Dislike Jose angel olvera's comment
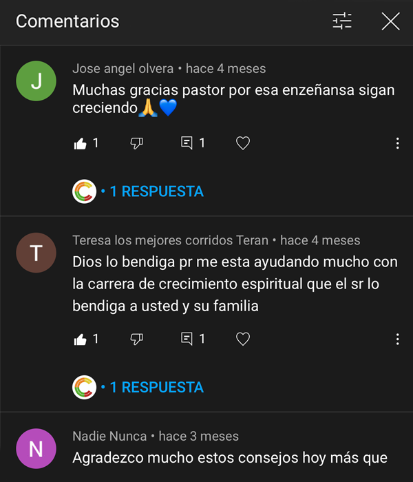413x482 pixels. click(136, 143)
